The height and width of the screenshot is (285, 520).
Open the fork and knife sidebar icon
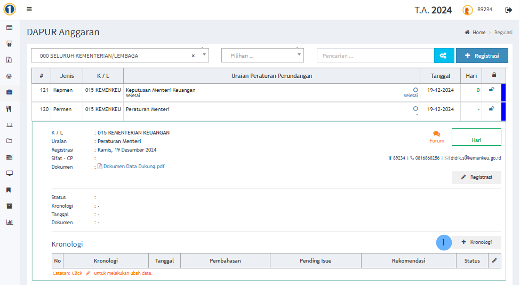click(x=9, y=109)
